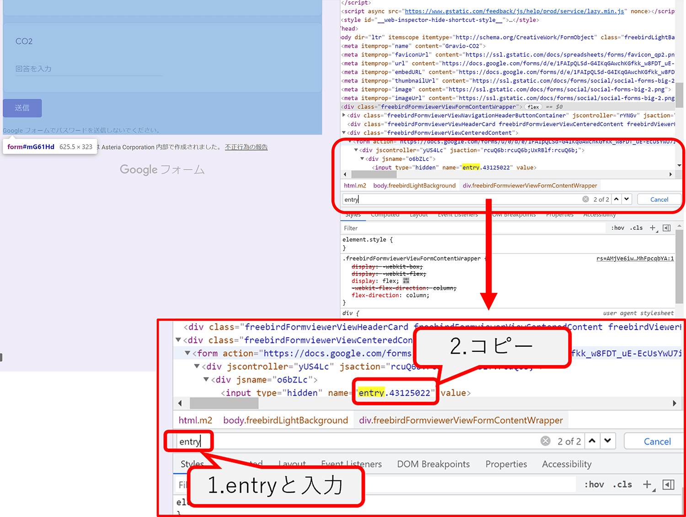Click the meta itemprop thumbnailUrl line
The image size is (686, 517).
[508, 81]
